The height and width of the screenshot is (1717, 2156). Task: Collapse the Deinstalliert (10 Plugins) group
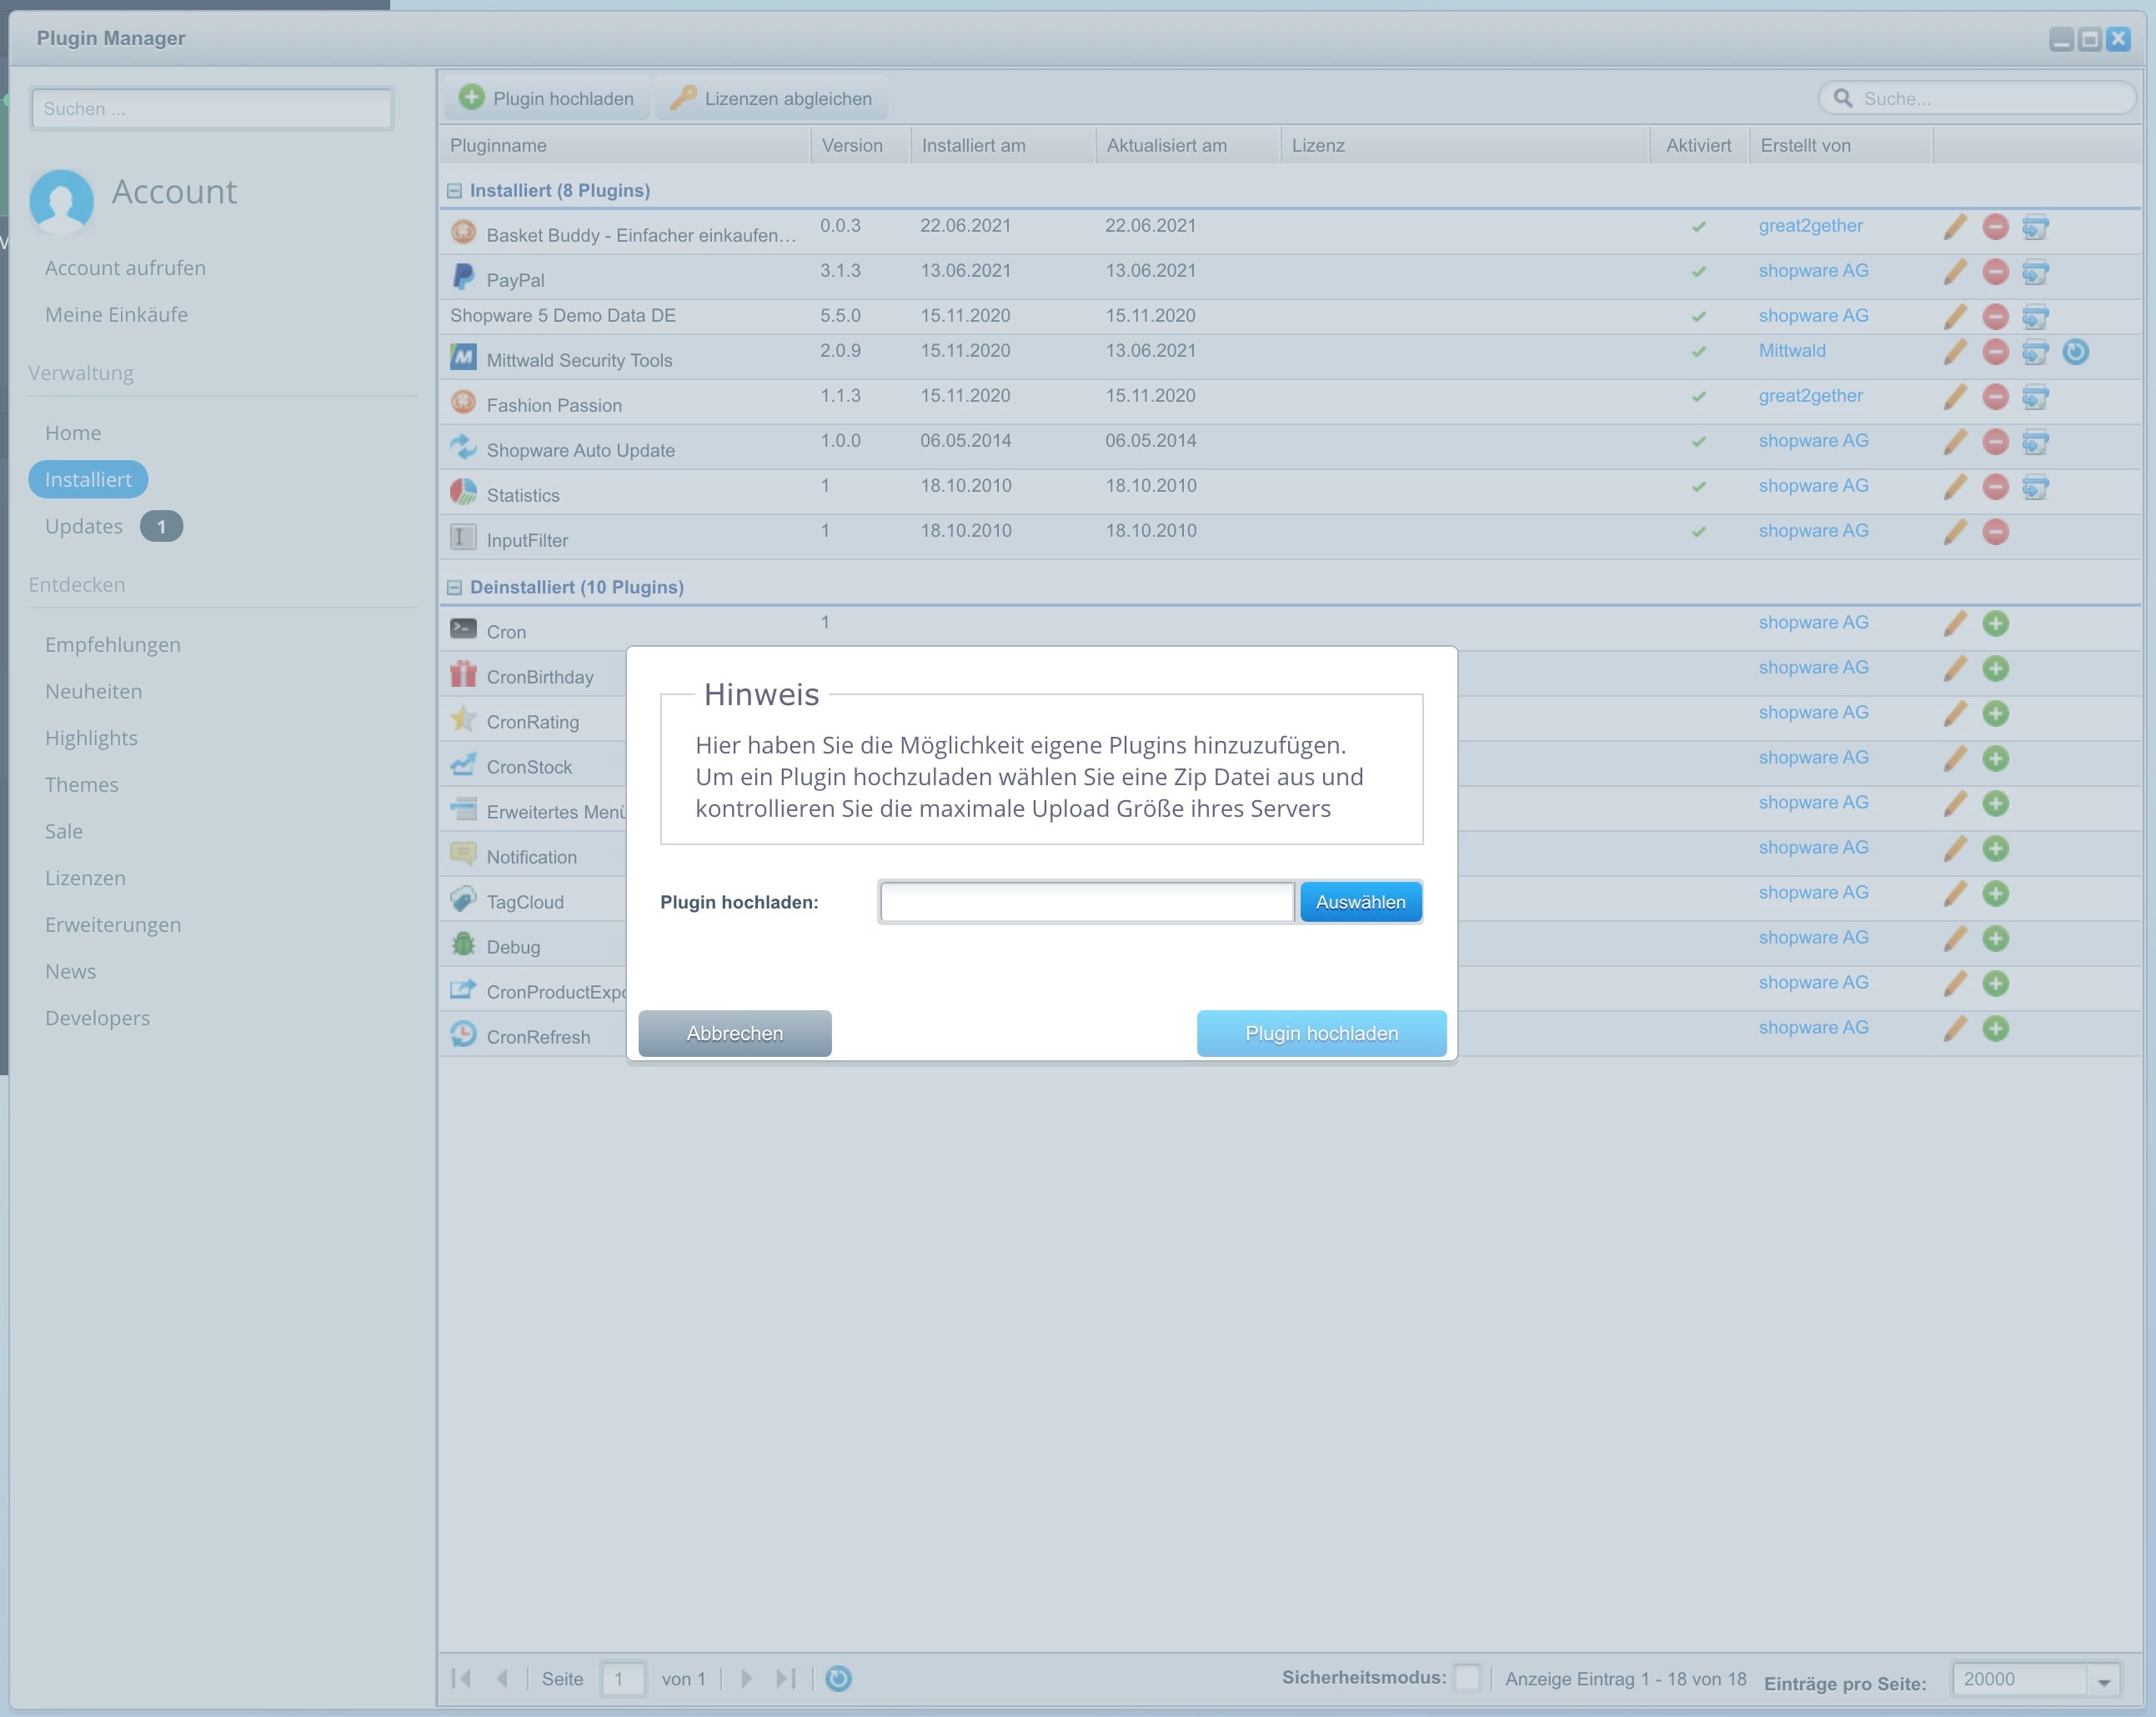[x=455, y=588]
